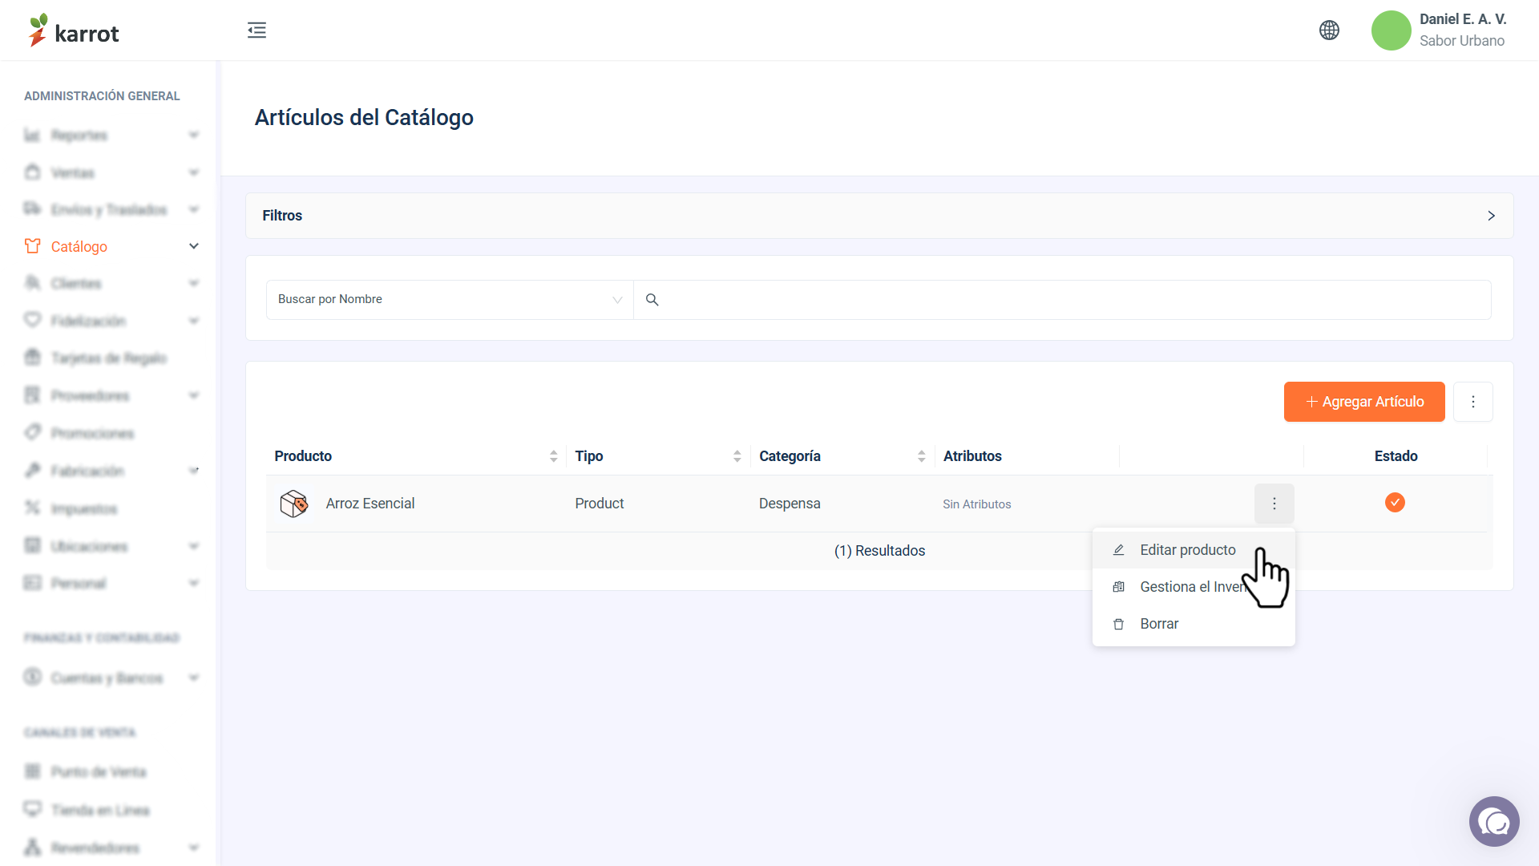The height and width of the screenshot is (866, 1539).
Task: Expand the Cuentas y Bancos arrow
Action: point(193,678)
